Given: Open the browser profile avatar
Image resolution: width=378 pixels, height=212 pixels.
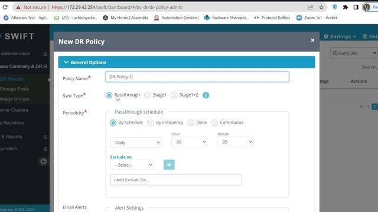Looking at the screenshot, I should coord(366,7).
